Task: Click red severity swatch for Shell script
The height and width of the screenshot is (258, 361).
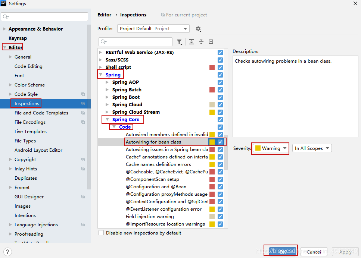Action: coord(212,67)
